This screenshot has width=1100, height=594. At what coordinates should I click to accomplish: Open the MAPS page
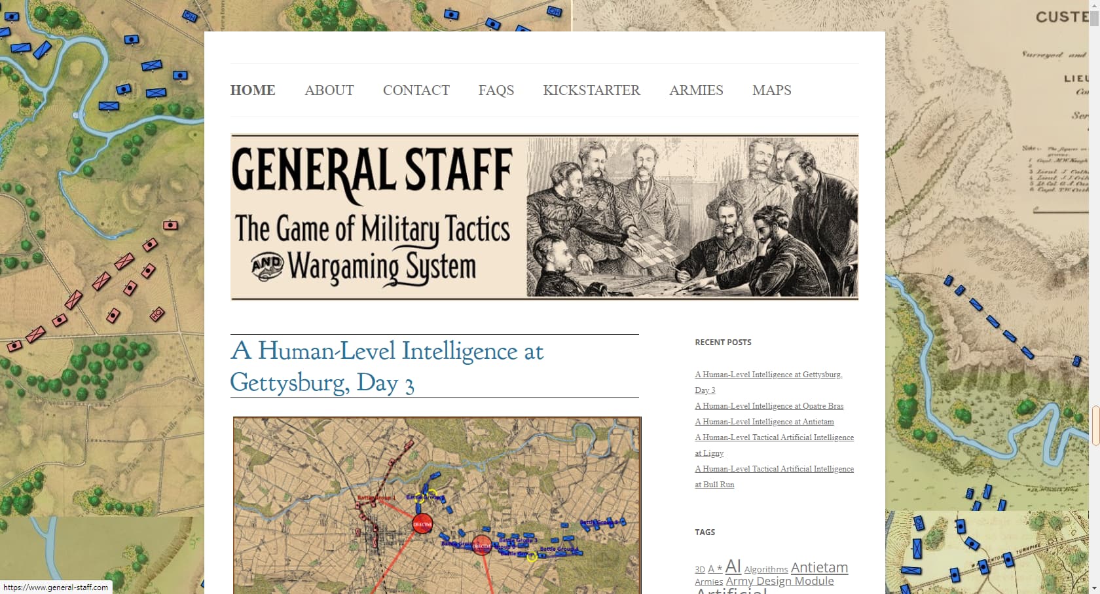click(x=772, y=90)
